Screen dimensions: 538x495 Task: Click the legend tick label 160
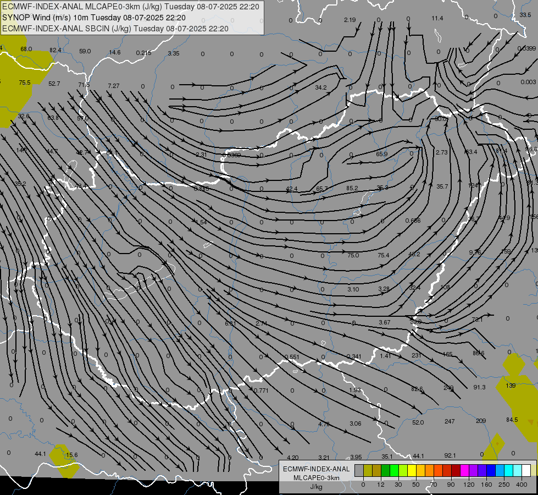click(486, 485)
